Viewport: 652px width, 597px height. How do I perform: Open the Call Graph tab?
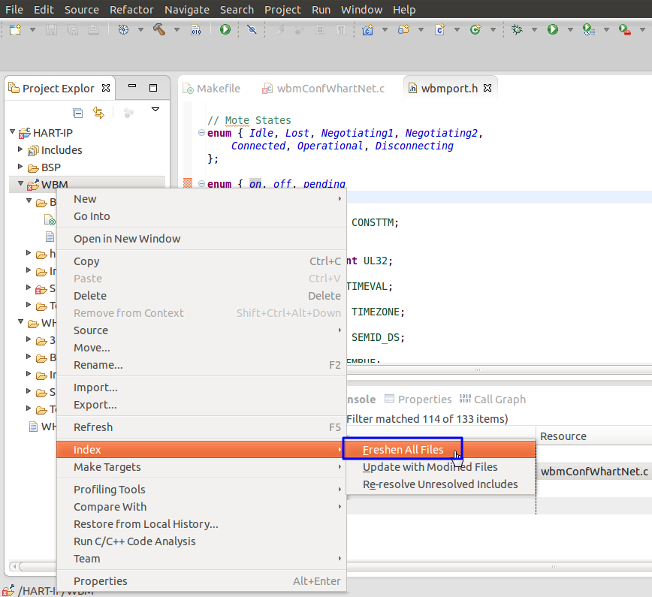pyautogui.click(x=499, y=400)
